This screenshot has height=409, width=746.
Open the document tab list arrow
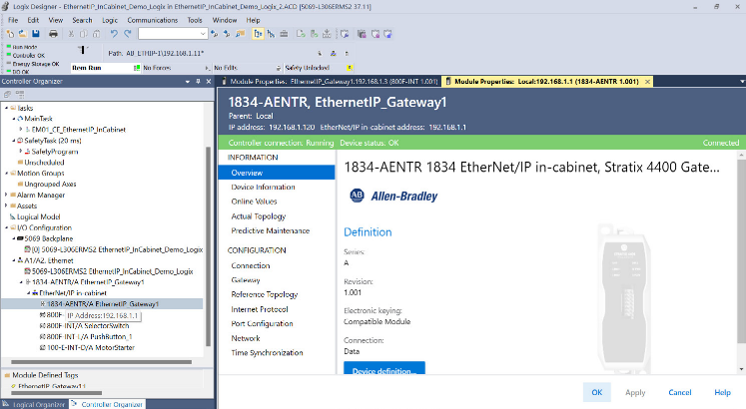[742, 82]
